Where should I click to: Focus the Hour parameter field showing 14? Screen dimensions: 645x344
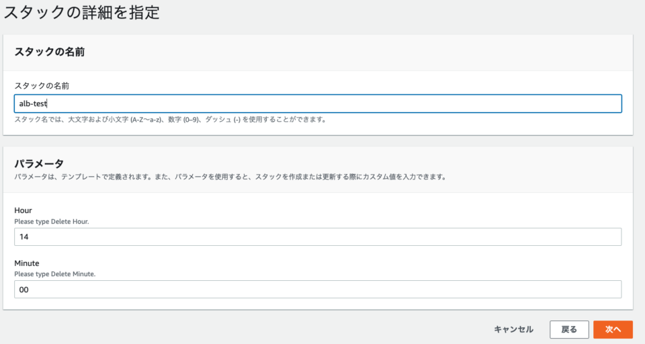(x=318, y=236)
